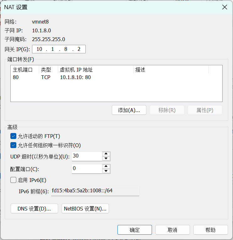Click the TCP type cell in the row
233x240 pixels.
[x=46, y=77]
